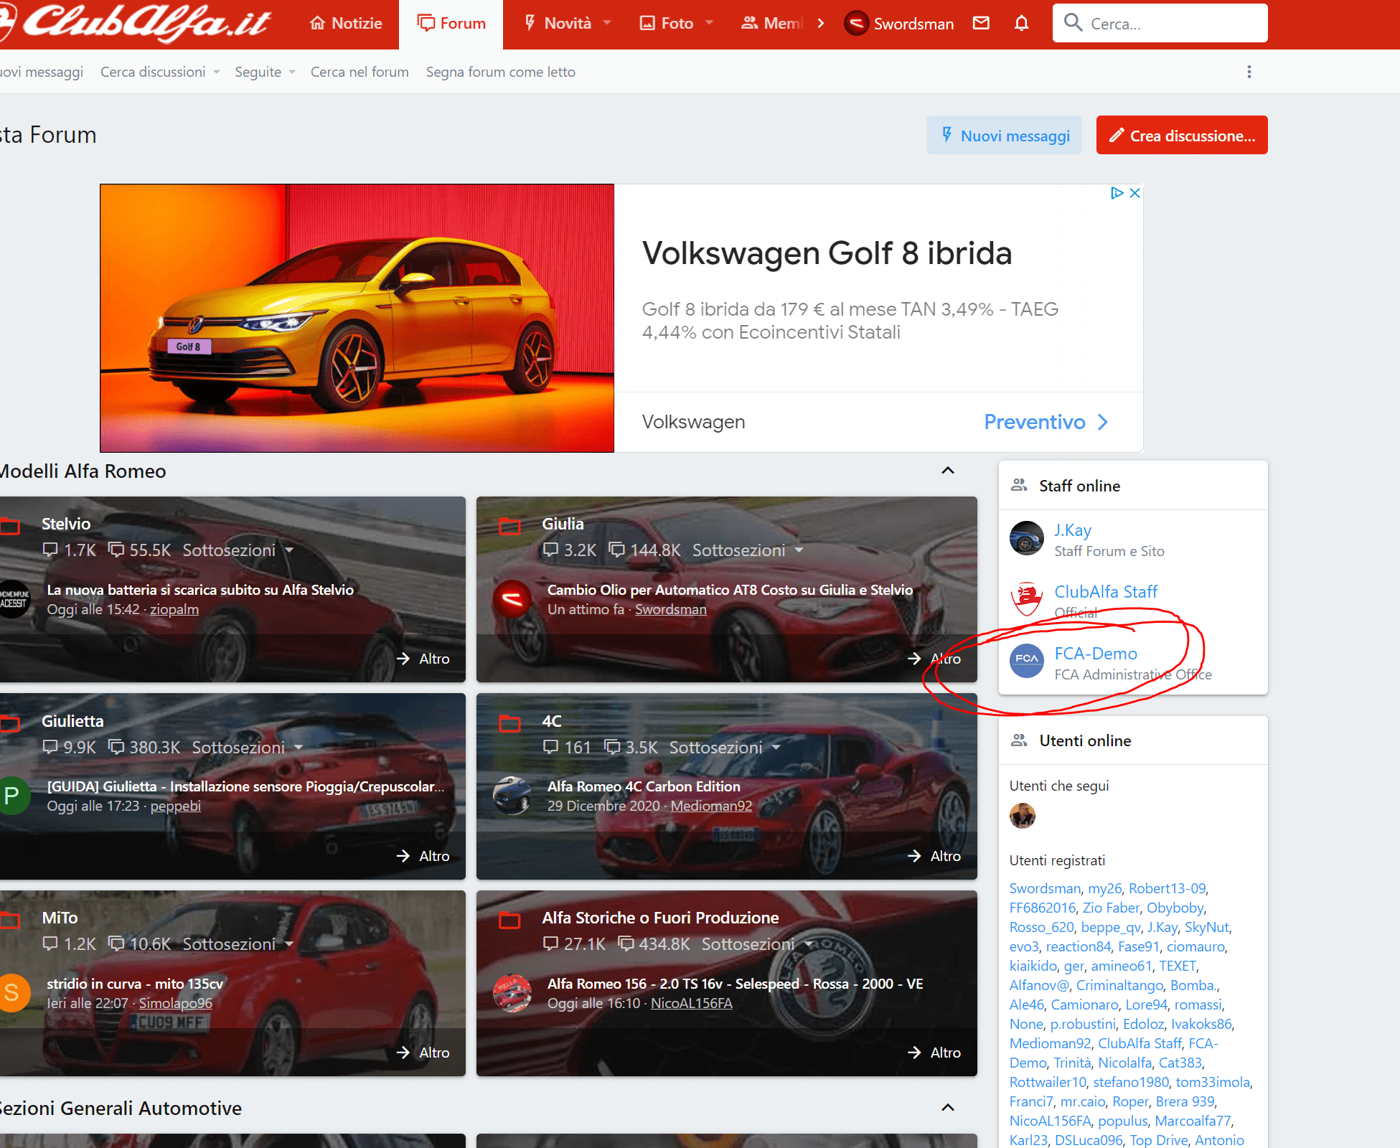The height and width of the screenshot is (1148, 1400).
Task: Expand the Foto dropdown arrow
Action: 709,23
